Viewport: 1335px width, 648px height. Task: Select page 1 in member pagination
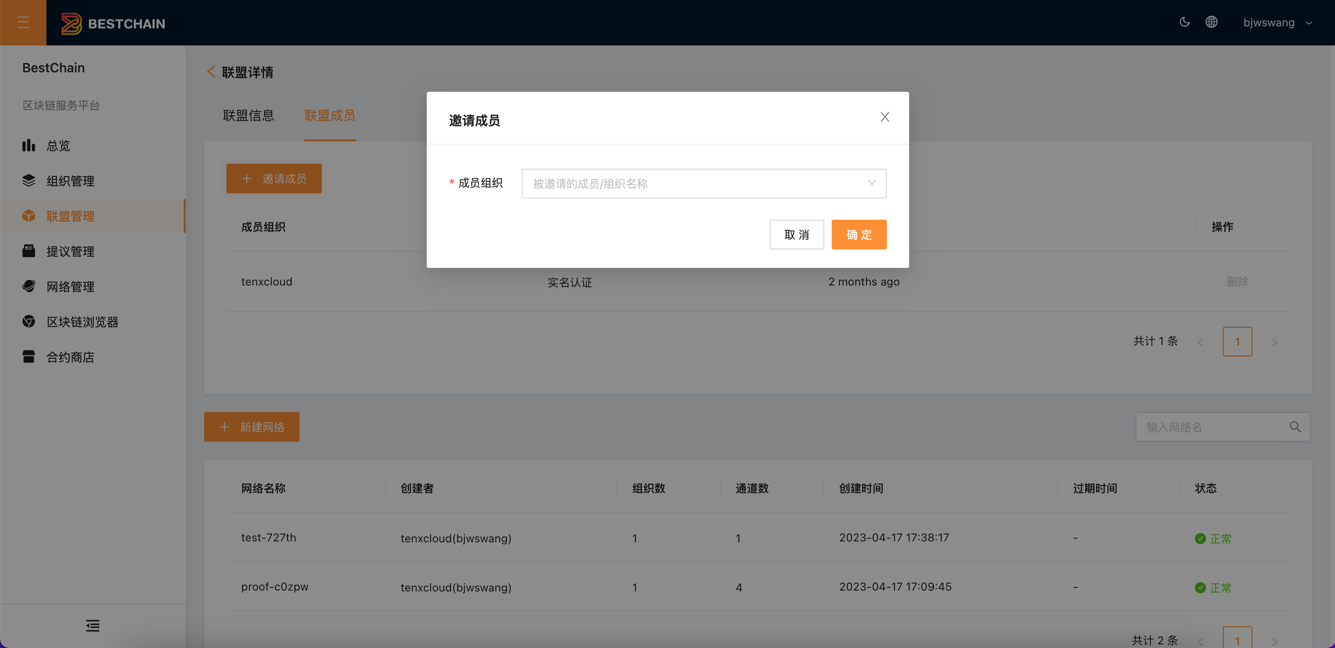[1237, 341]
